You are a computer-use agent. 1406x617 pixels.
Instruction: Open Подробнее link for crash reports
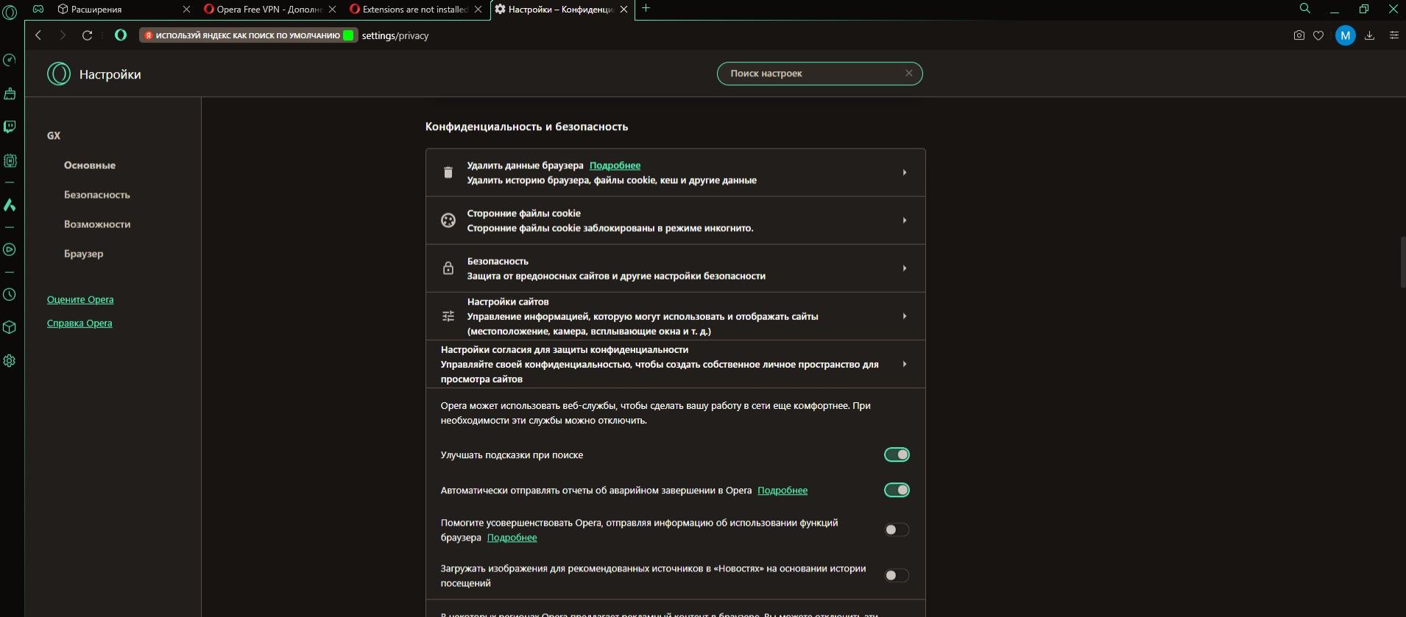[x=783, y=491]
